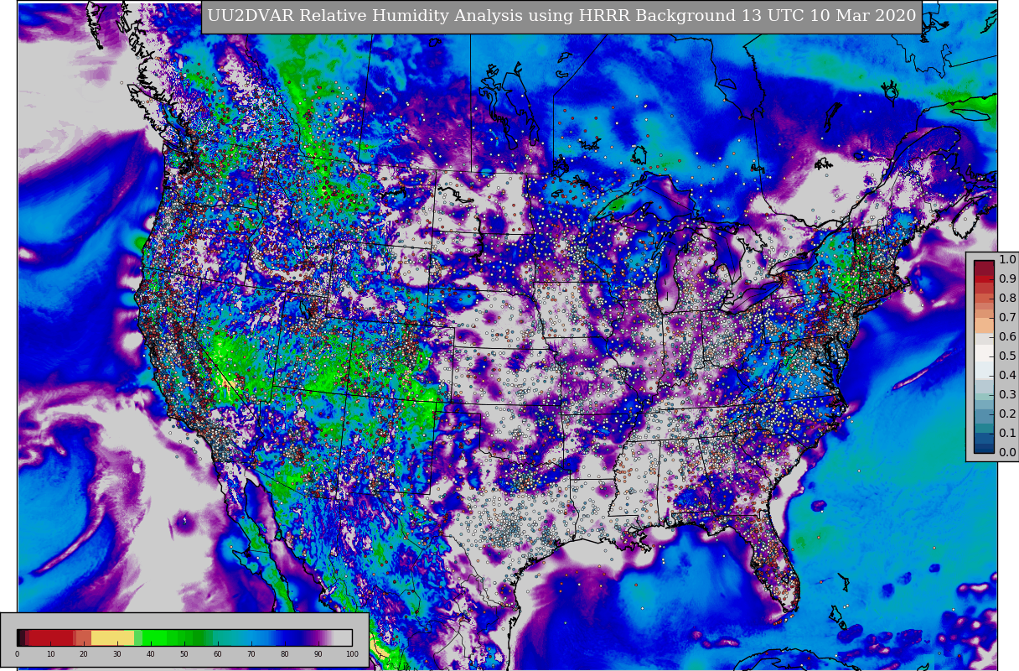Screen dimensions: 1019x671
Task: Click the 0.8 label on right colorbar
Action: click(x=1007, y=299)
